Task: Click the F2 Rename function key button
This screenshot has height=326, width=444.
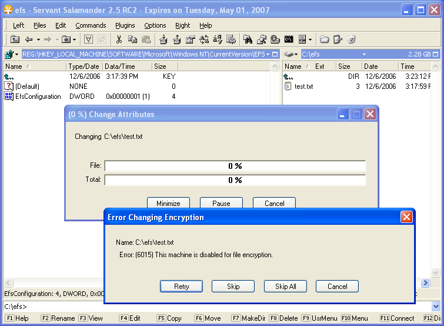Action: pyautogui.click(x=58, y=318)
